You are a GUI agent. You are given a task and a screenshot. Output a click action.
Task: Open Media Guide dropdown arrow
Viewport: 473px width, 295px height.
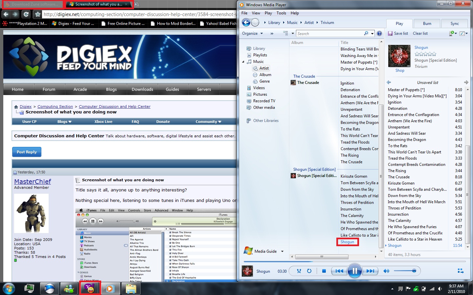point(282,251)
